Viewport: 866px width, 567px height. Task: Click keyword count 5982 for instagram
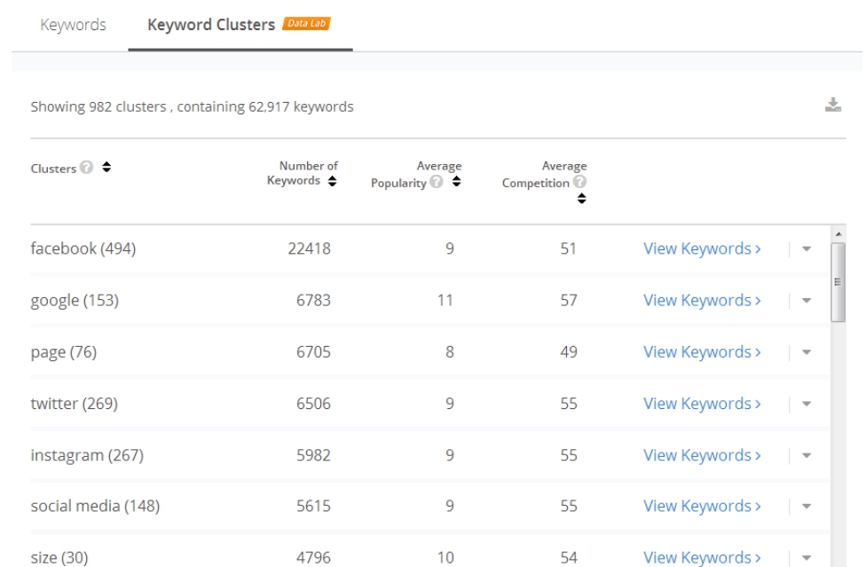point(313,455)
